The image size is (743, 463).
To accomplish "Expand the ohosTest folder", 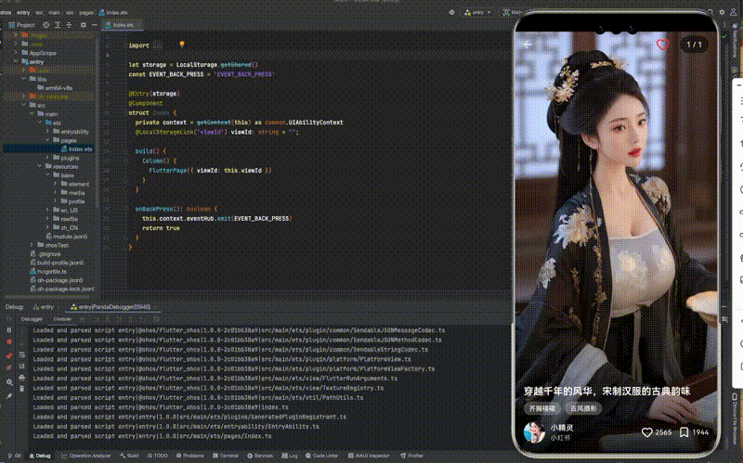I will click(32, 245).
